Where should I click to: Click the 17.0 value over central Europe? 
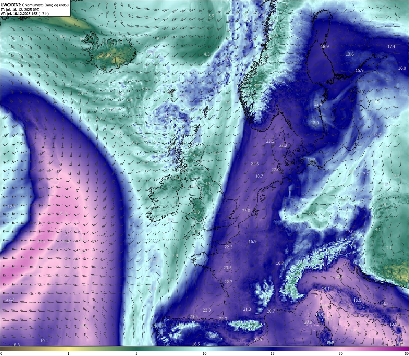coord(350,231)
